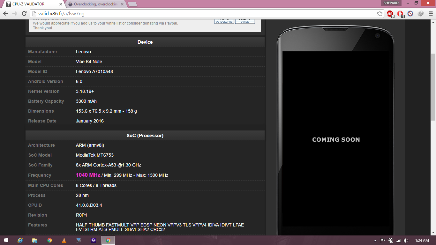Click the pink 1040 MHz frequency
The image size is (436, 245).
[88, 175]
